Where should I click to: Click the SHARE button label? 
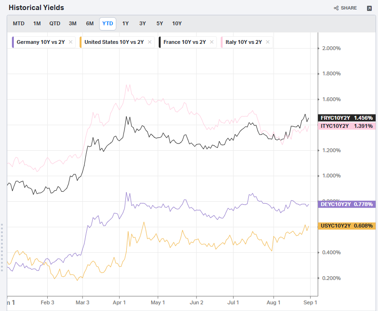[348, 8]
